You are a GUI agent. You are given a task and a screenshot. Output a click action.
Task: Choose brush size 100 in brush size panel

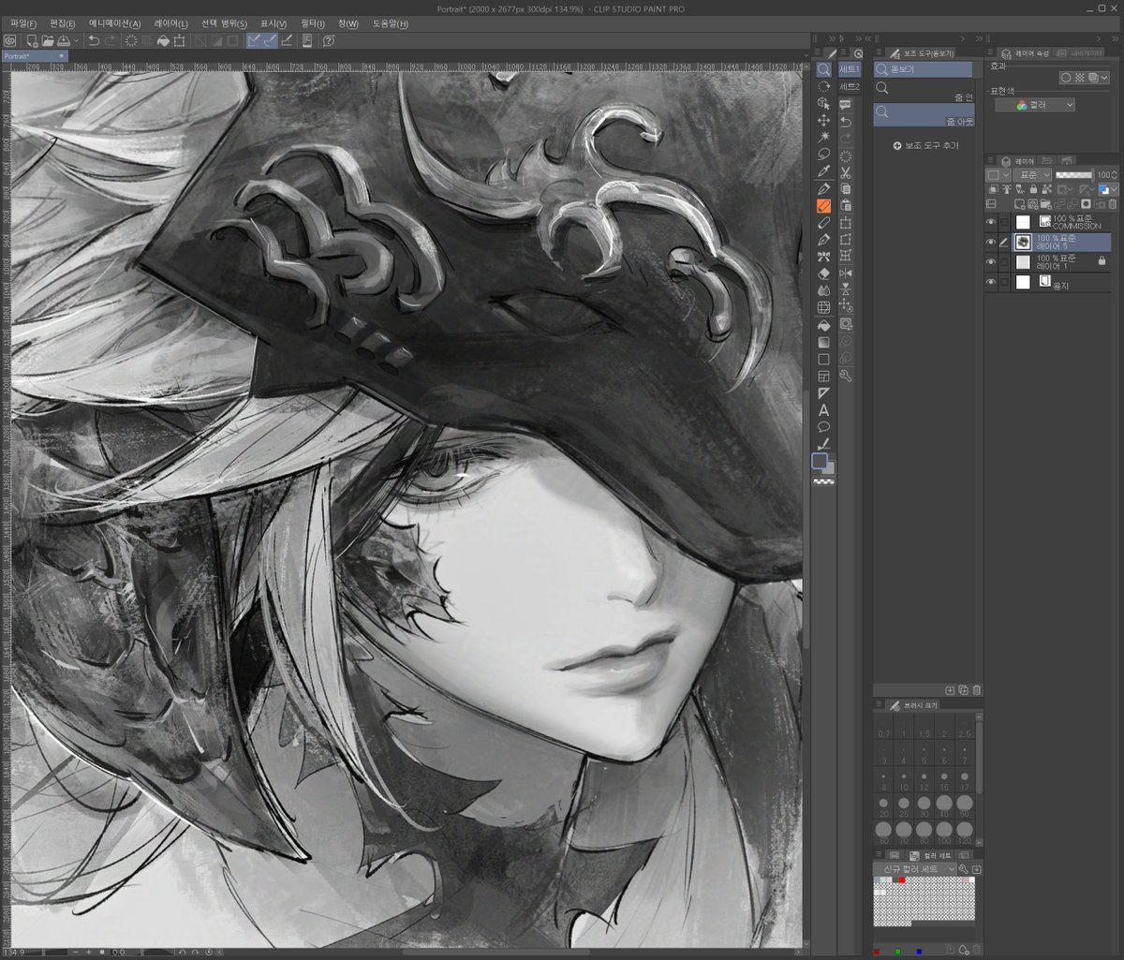point(945,831)
